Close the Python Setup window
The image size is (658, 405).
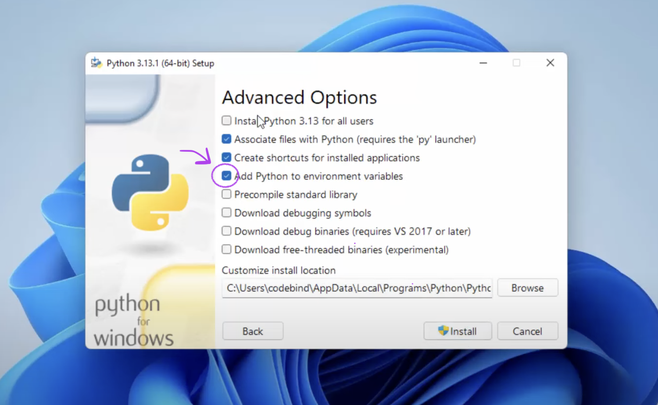pyautogui.click(x=550, y=63)
